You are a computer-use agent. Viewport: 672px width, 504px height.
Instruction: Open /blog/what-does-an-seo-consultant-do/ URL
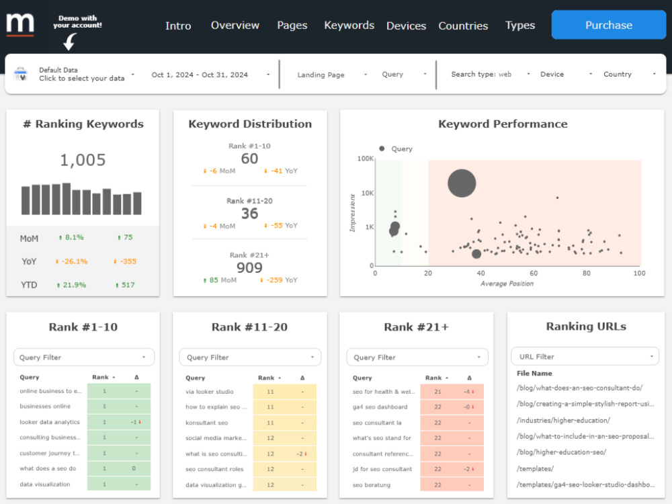[x=579, y=388]
